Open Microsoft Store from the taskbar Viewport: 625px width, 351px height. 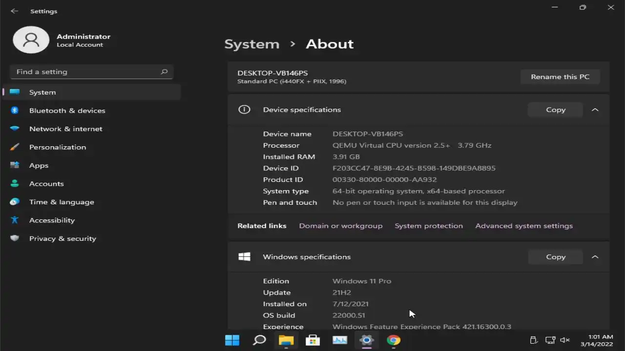pyautogui.click(x=312, y=340)
